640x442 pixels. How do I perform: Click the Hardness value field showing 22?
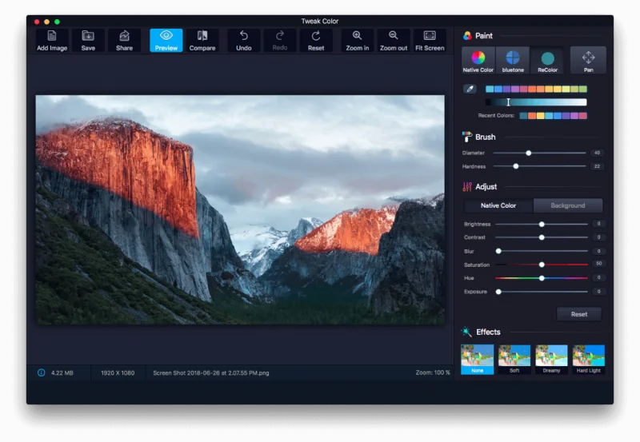tap(597, 166)
